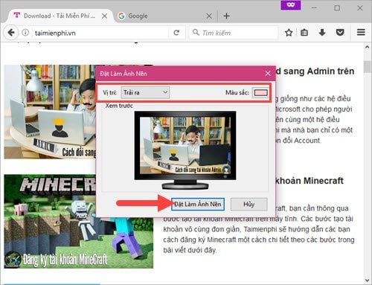Click the monitor preview image in dialog
Screen dimensions: 372x285
coord(185,150)
